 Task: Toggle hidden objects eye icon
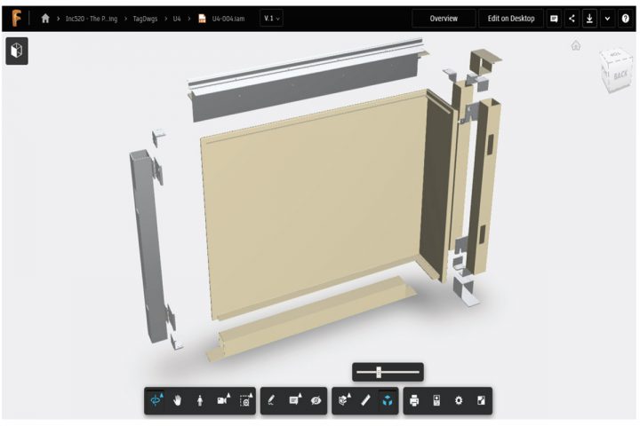(316, 401)
